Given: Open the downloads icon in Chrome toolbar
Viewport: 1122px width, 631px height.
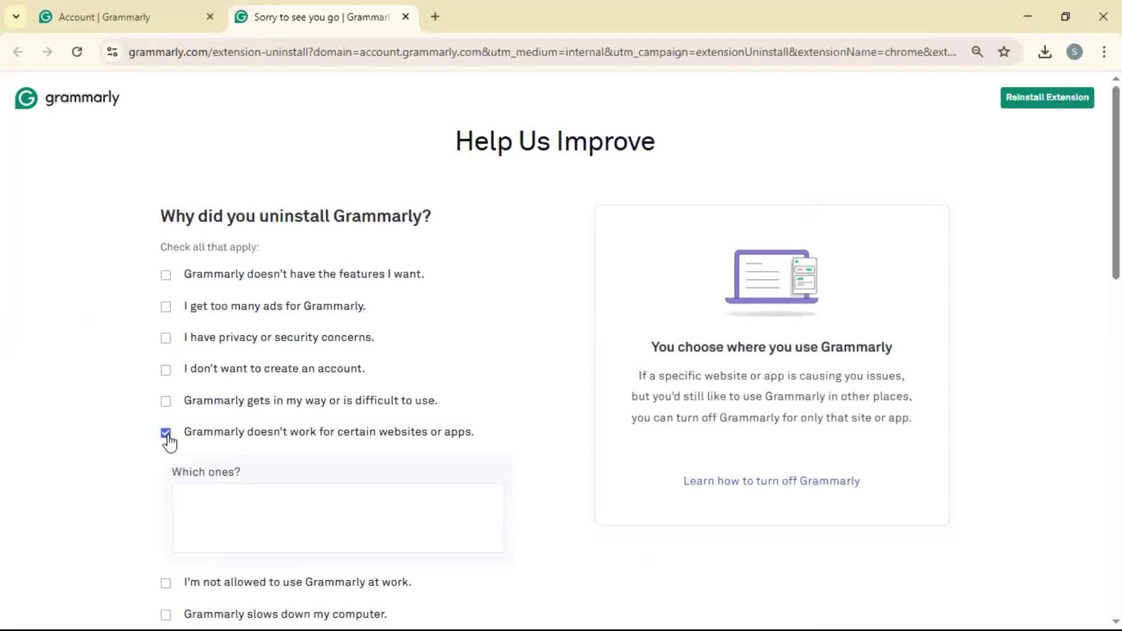Looking at the screenshot, I should pyautogui.click(x=1045, y=52).
